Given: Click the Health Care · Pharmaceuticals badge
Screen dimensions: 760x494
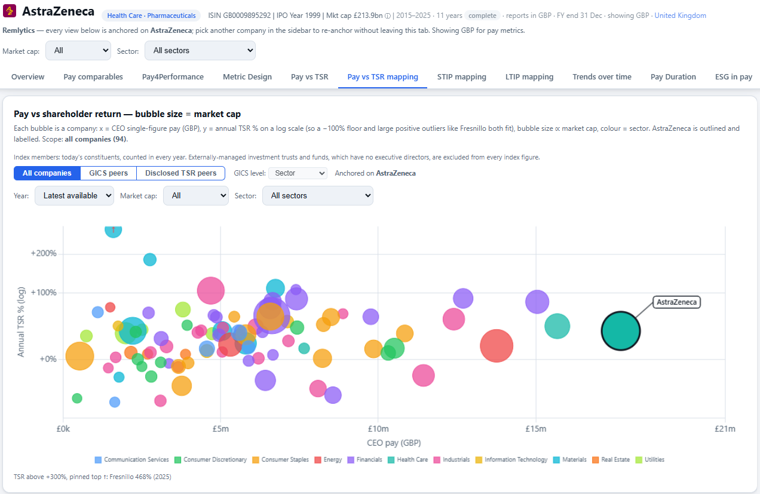Looking at the screenshot, I should click(152, 16).
